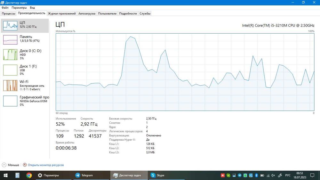Click the resource monitor icon

[x=25, y=165]
